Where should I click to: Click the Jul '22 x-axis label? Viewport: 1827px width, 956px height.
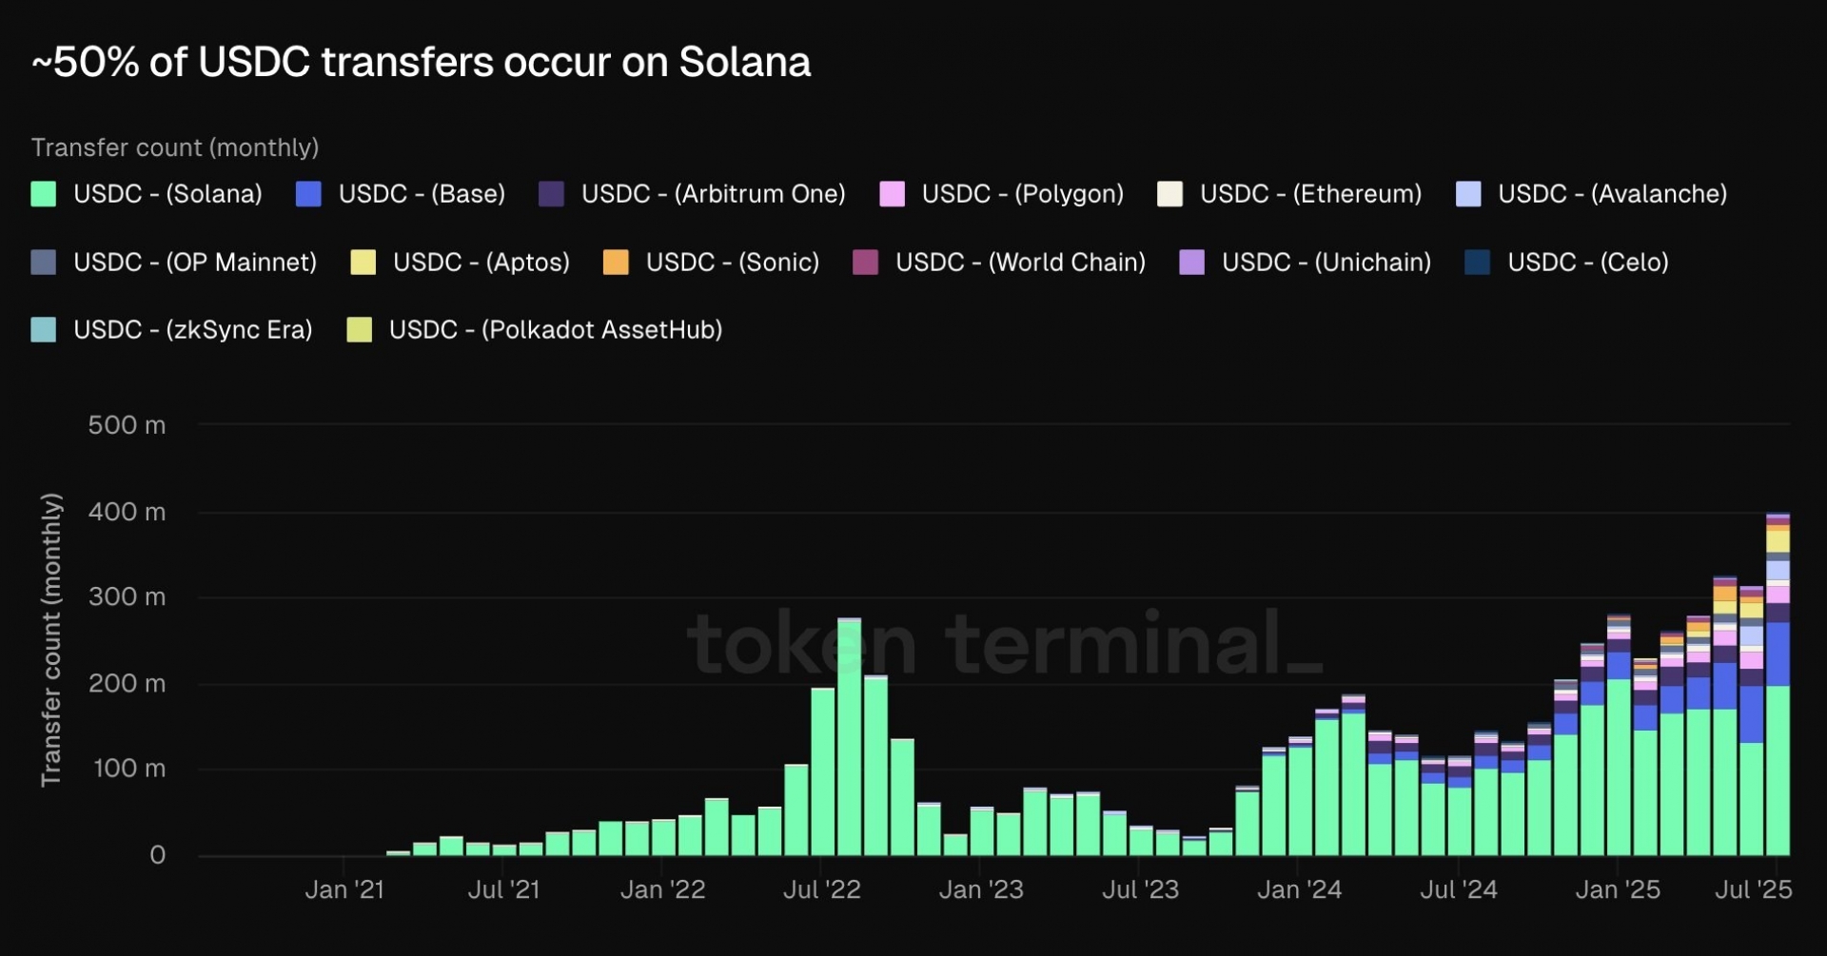[x=821, y=890]
